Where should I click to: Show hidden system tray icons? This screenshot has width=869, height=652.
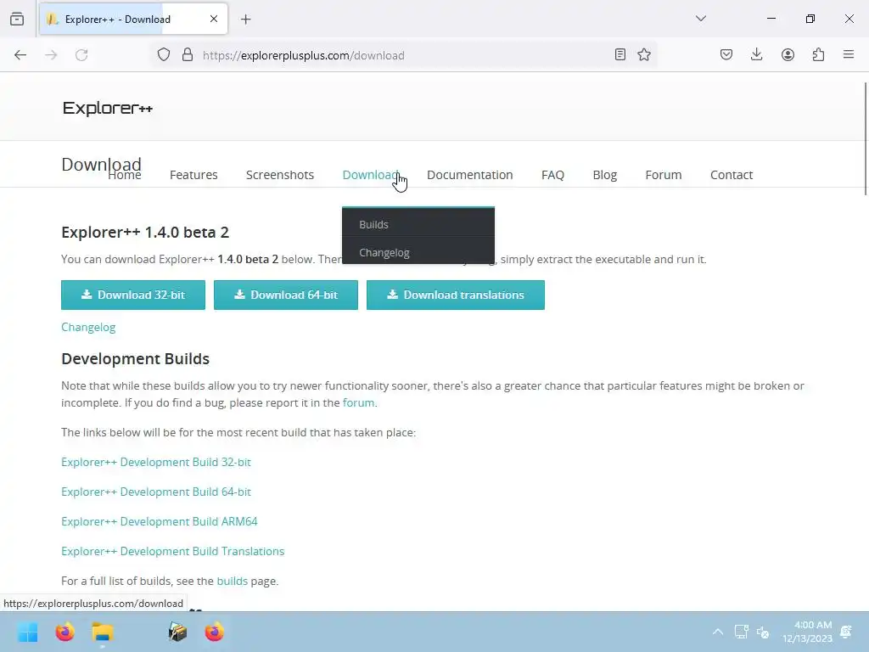[718, 632]
